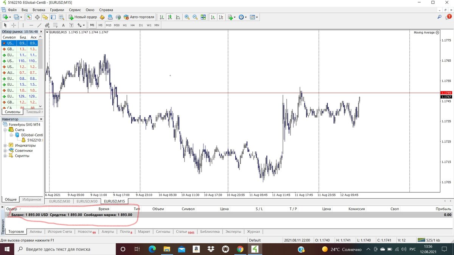454x255 pixels.
Task: Click the Market Watch vertical scrollbar
Action: (40, 72)
